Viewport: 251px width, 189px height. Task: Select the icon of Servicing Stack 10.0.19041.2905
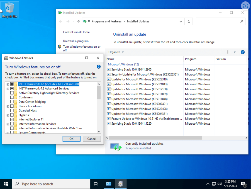[x=109, y=69]
